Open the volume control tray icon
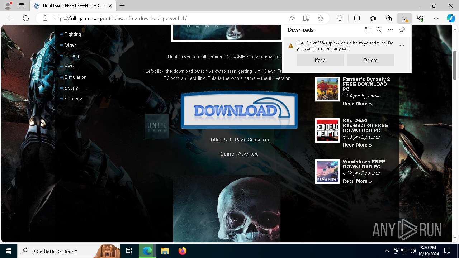The height and width of the screenshot is (258, 459). coord(412,251)
